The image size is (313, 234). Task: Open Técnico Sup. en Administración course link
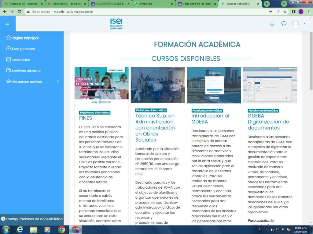click(155, 128)
